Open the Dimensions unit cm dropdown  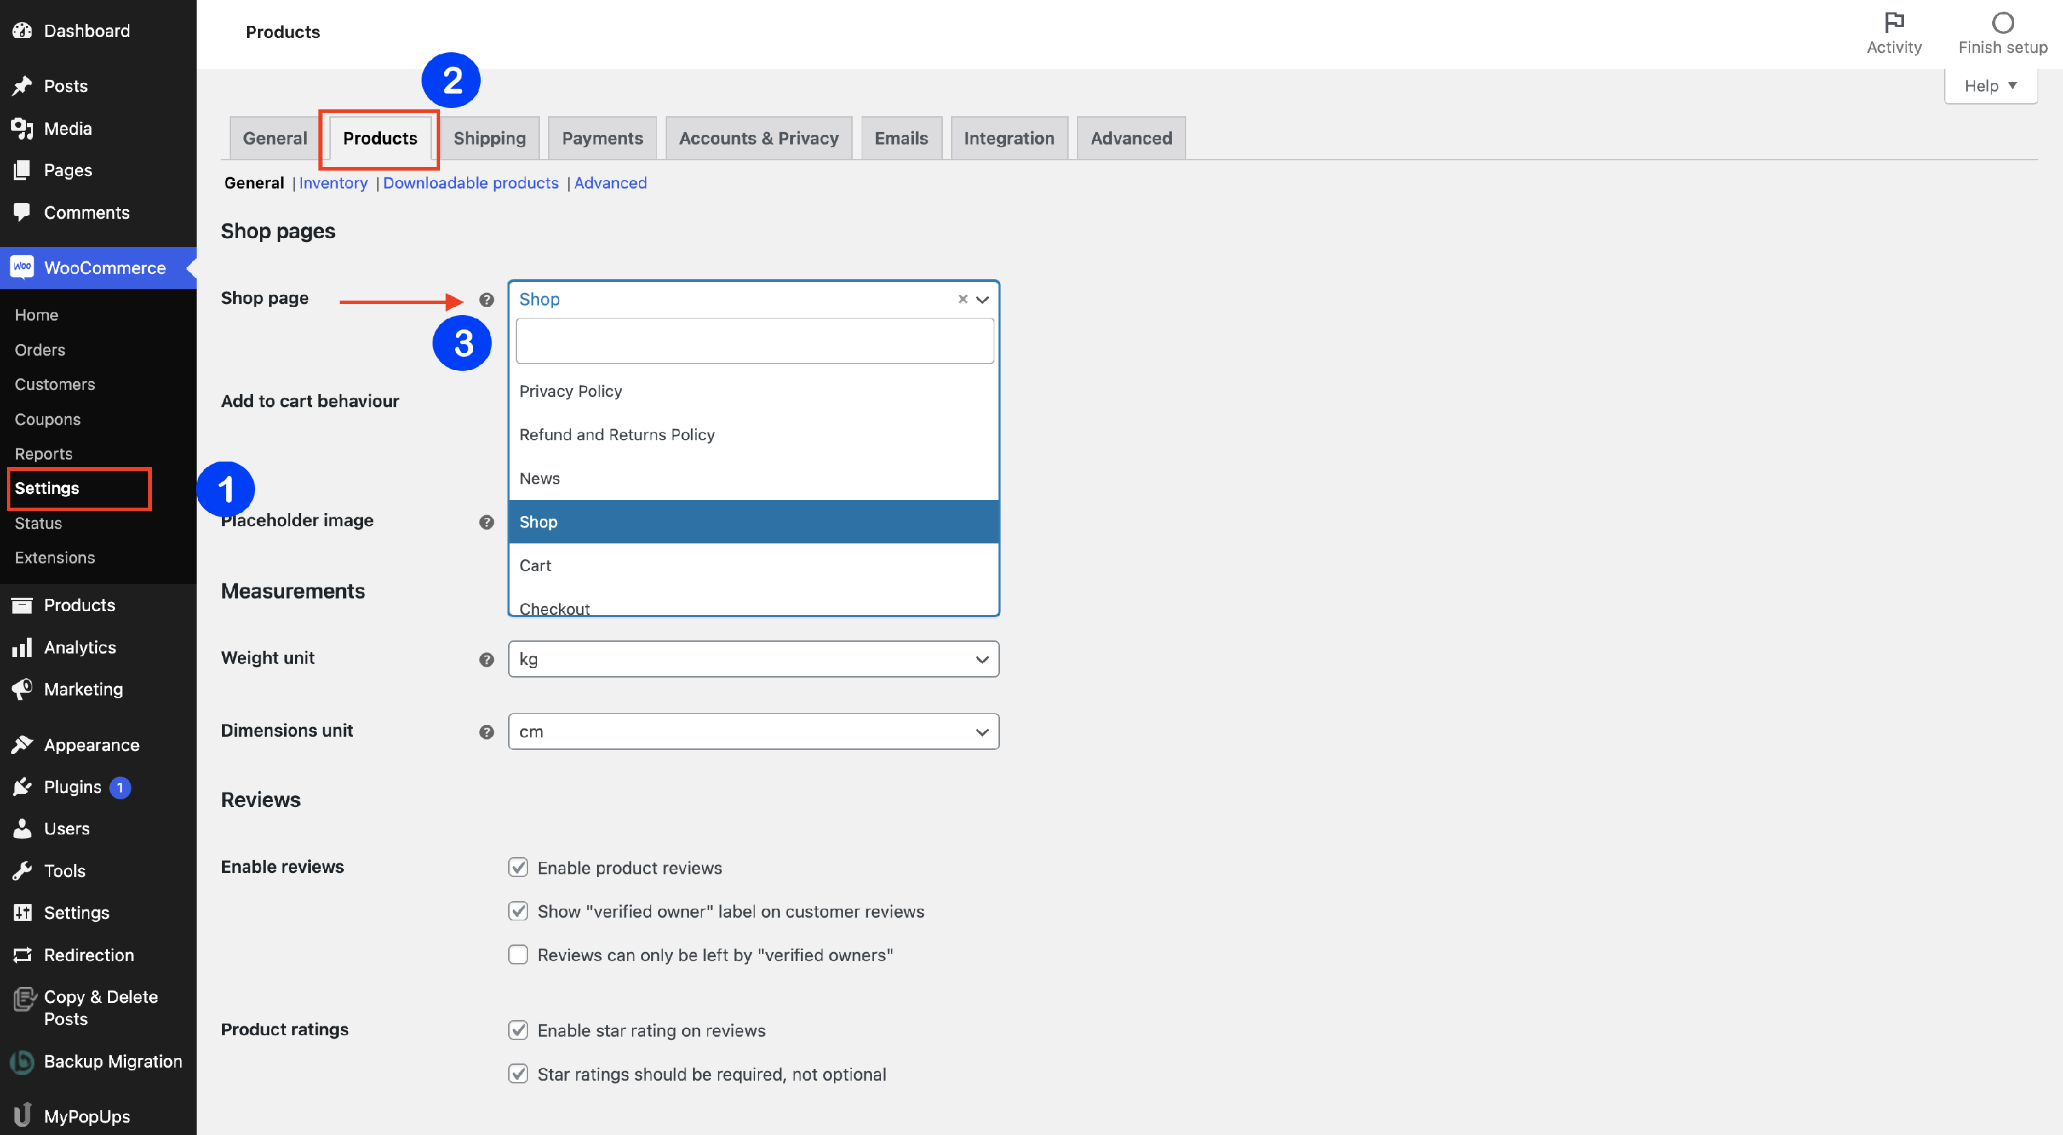coord(753,732)
